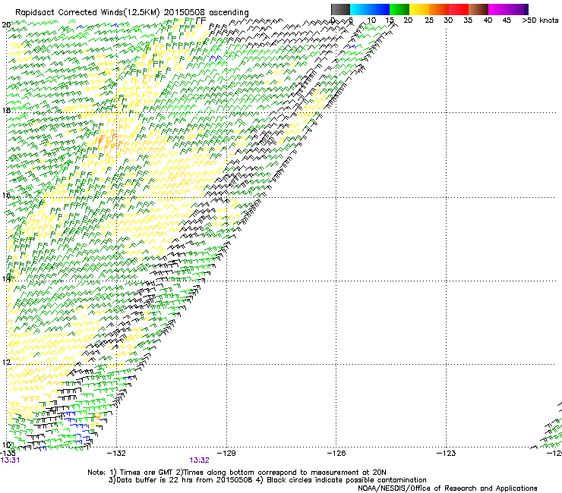Click the 'NOAA/NESDIS/Office of Research and Applications' credit
This screenshot has height=493, width=562.
pos(447,488)
